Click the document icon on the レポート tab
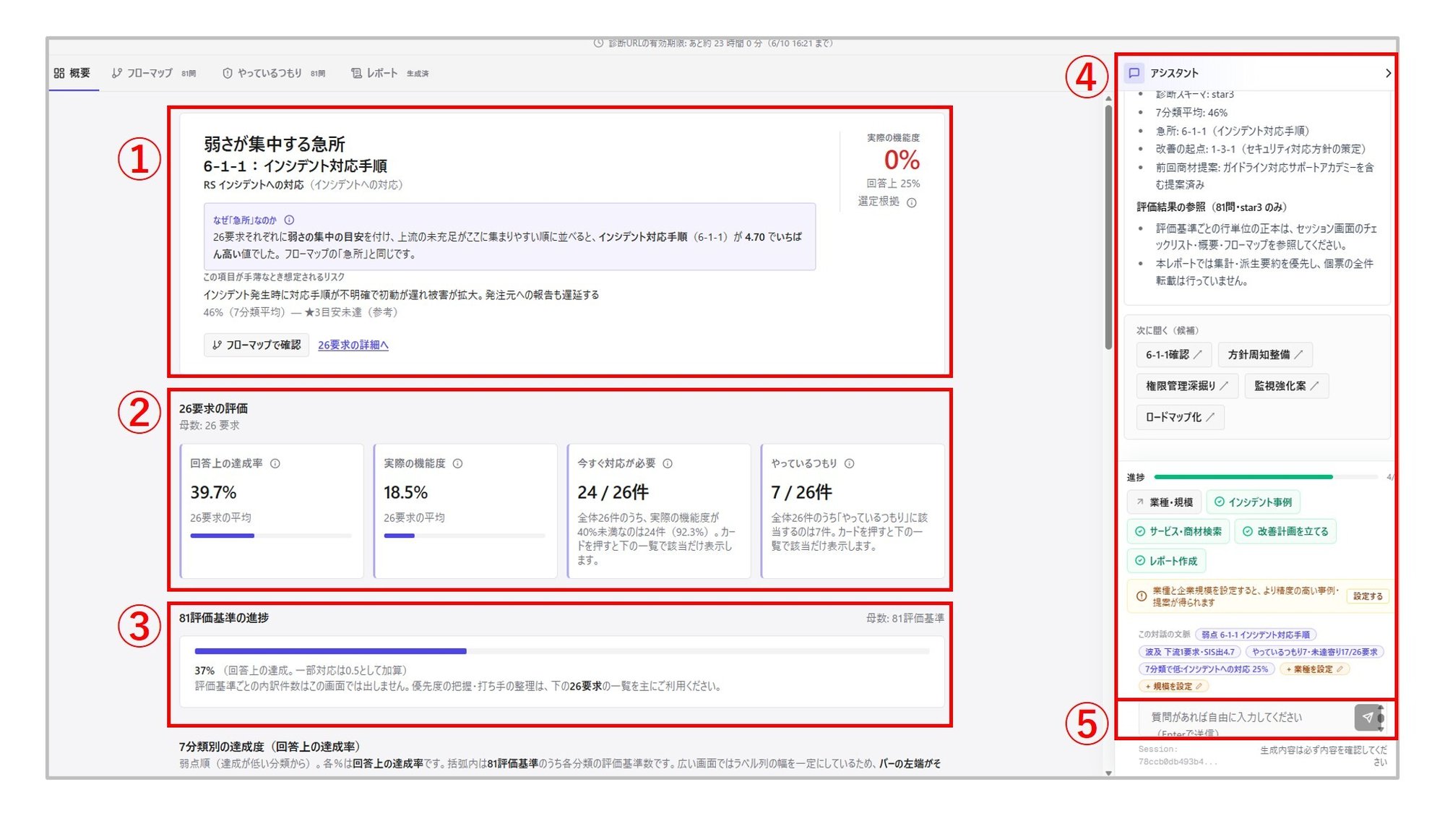Viewport: 1445px width, 816px height. [356, 73]
